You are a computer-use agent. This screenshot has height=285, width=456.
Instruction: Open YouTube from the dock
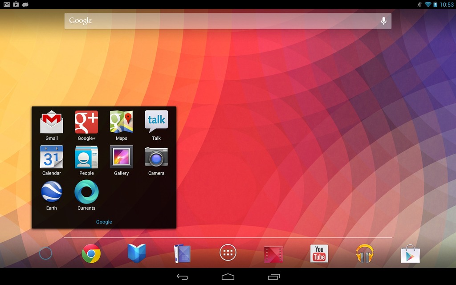pyautogui.click(x=319, y=253)
